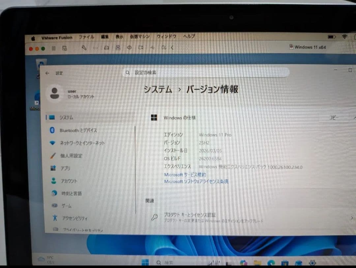Screen dimensions: 356x268
Task: Minimize the Settings window
Action: [x=335, y=70]
